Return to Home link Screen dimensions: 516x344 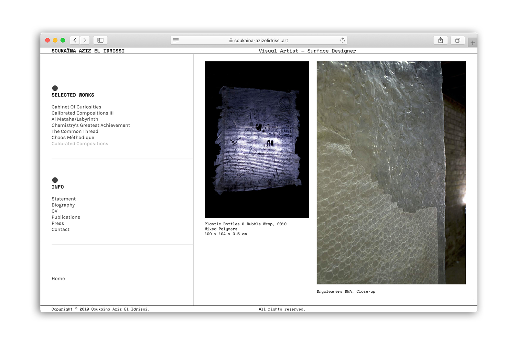58,279
